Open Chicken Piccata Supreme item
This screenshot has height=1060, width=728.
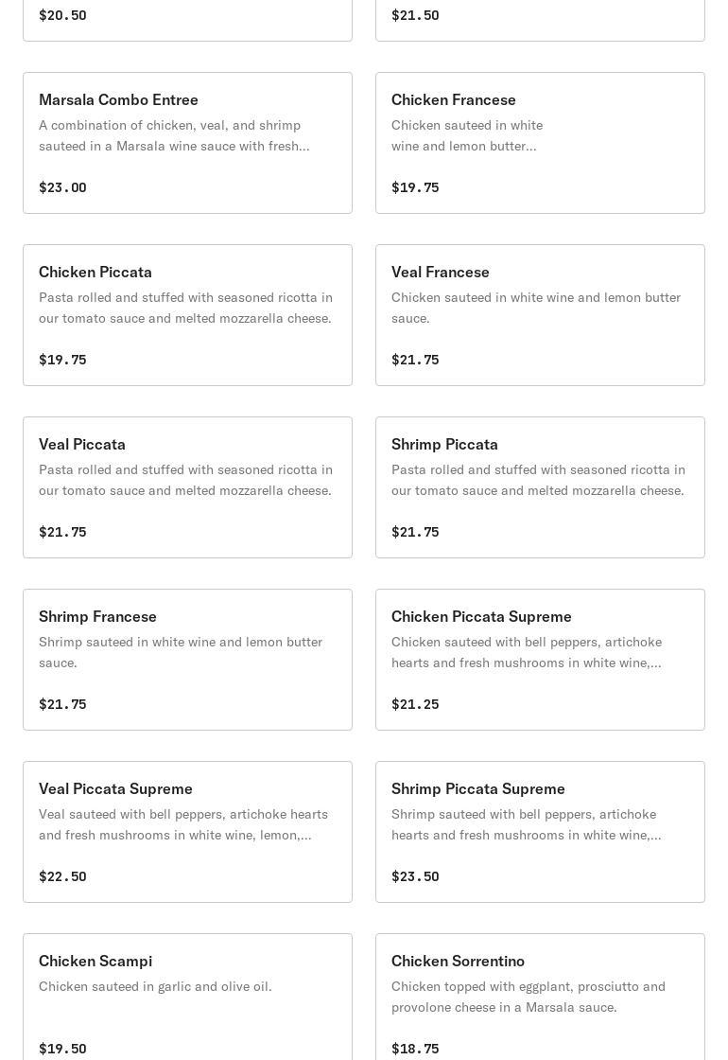pyautogui.click(x=540, y=660)
